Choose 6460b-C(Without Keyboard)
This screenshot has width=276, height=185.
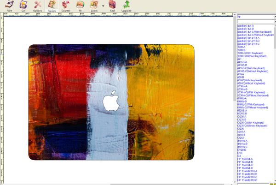tap(253, 107)
